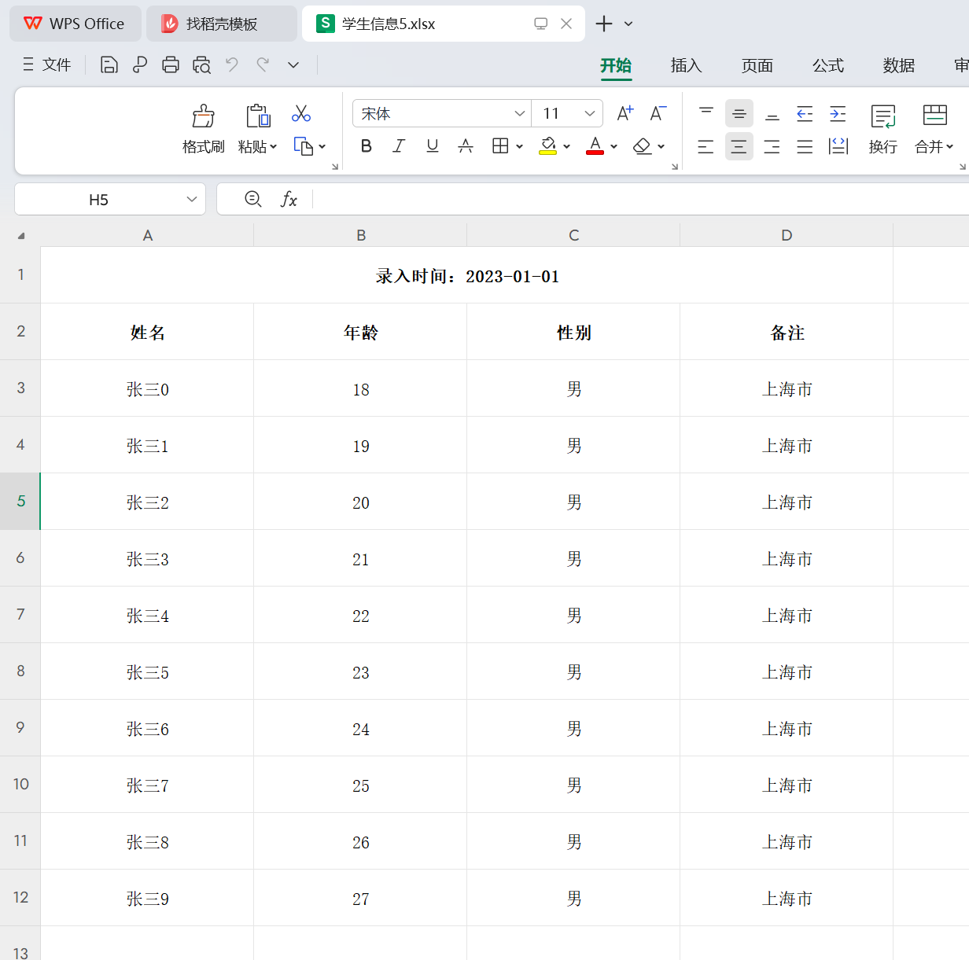Screen dimensions: 969x960
Task: Click the Select All corner triangle
Action: pos(21,235)
